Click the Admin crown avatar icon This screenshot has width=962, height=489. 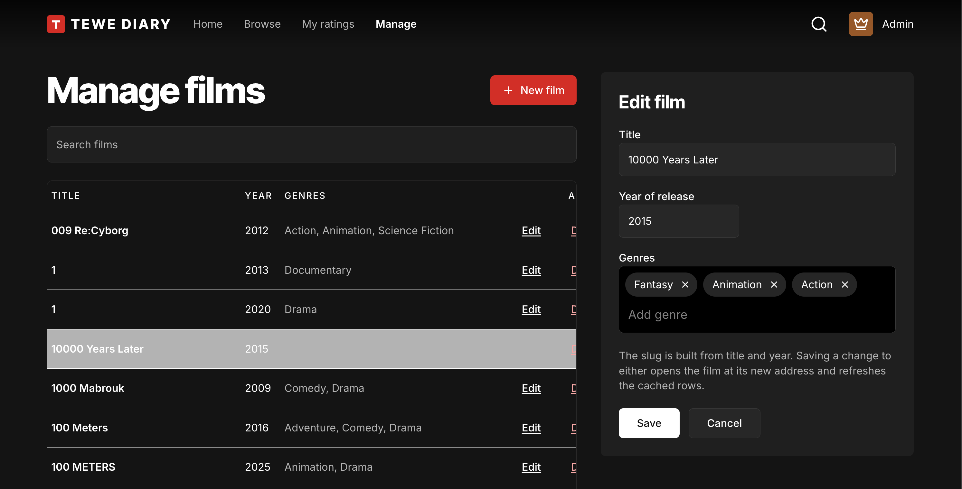point(861,24)
